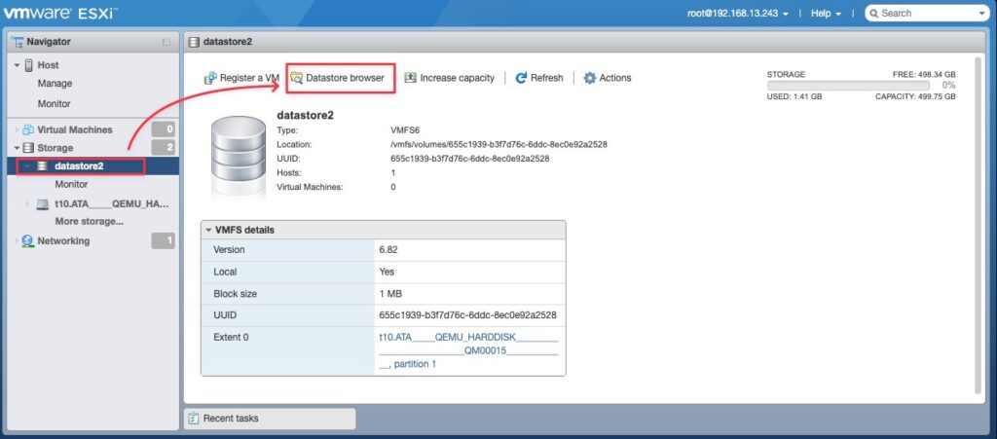997x439 pixels.
Task: Open Monitor under Host
Action: click(x=55, y=103)
